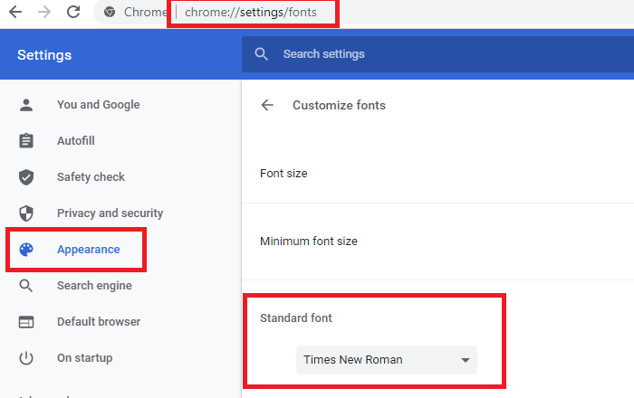Click the address bar URL
The image size is (634, 398).
[246, 13]
